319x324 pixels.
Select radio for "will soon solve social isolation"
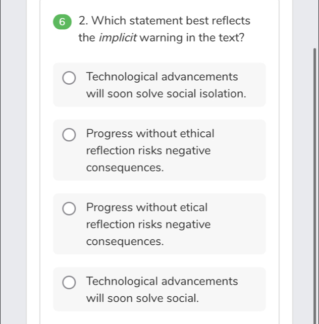70,78
